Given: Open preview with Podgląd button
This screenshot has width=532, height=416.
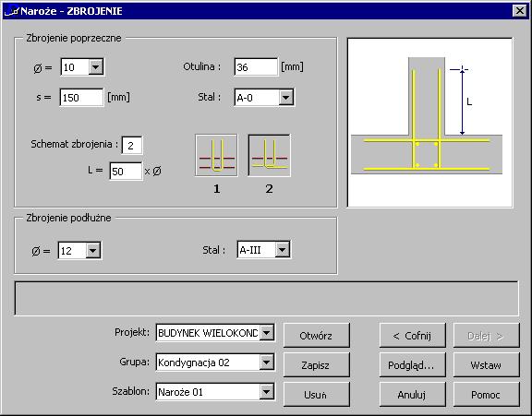Looking at the screenshot, I should tap(412, 365).
